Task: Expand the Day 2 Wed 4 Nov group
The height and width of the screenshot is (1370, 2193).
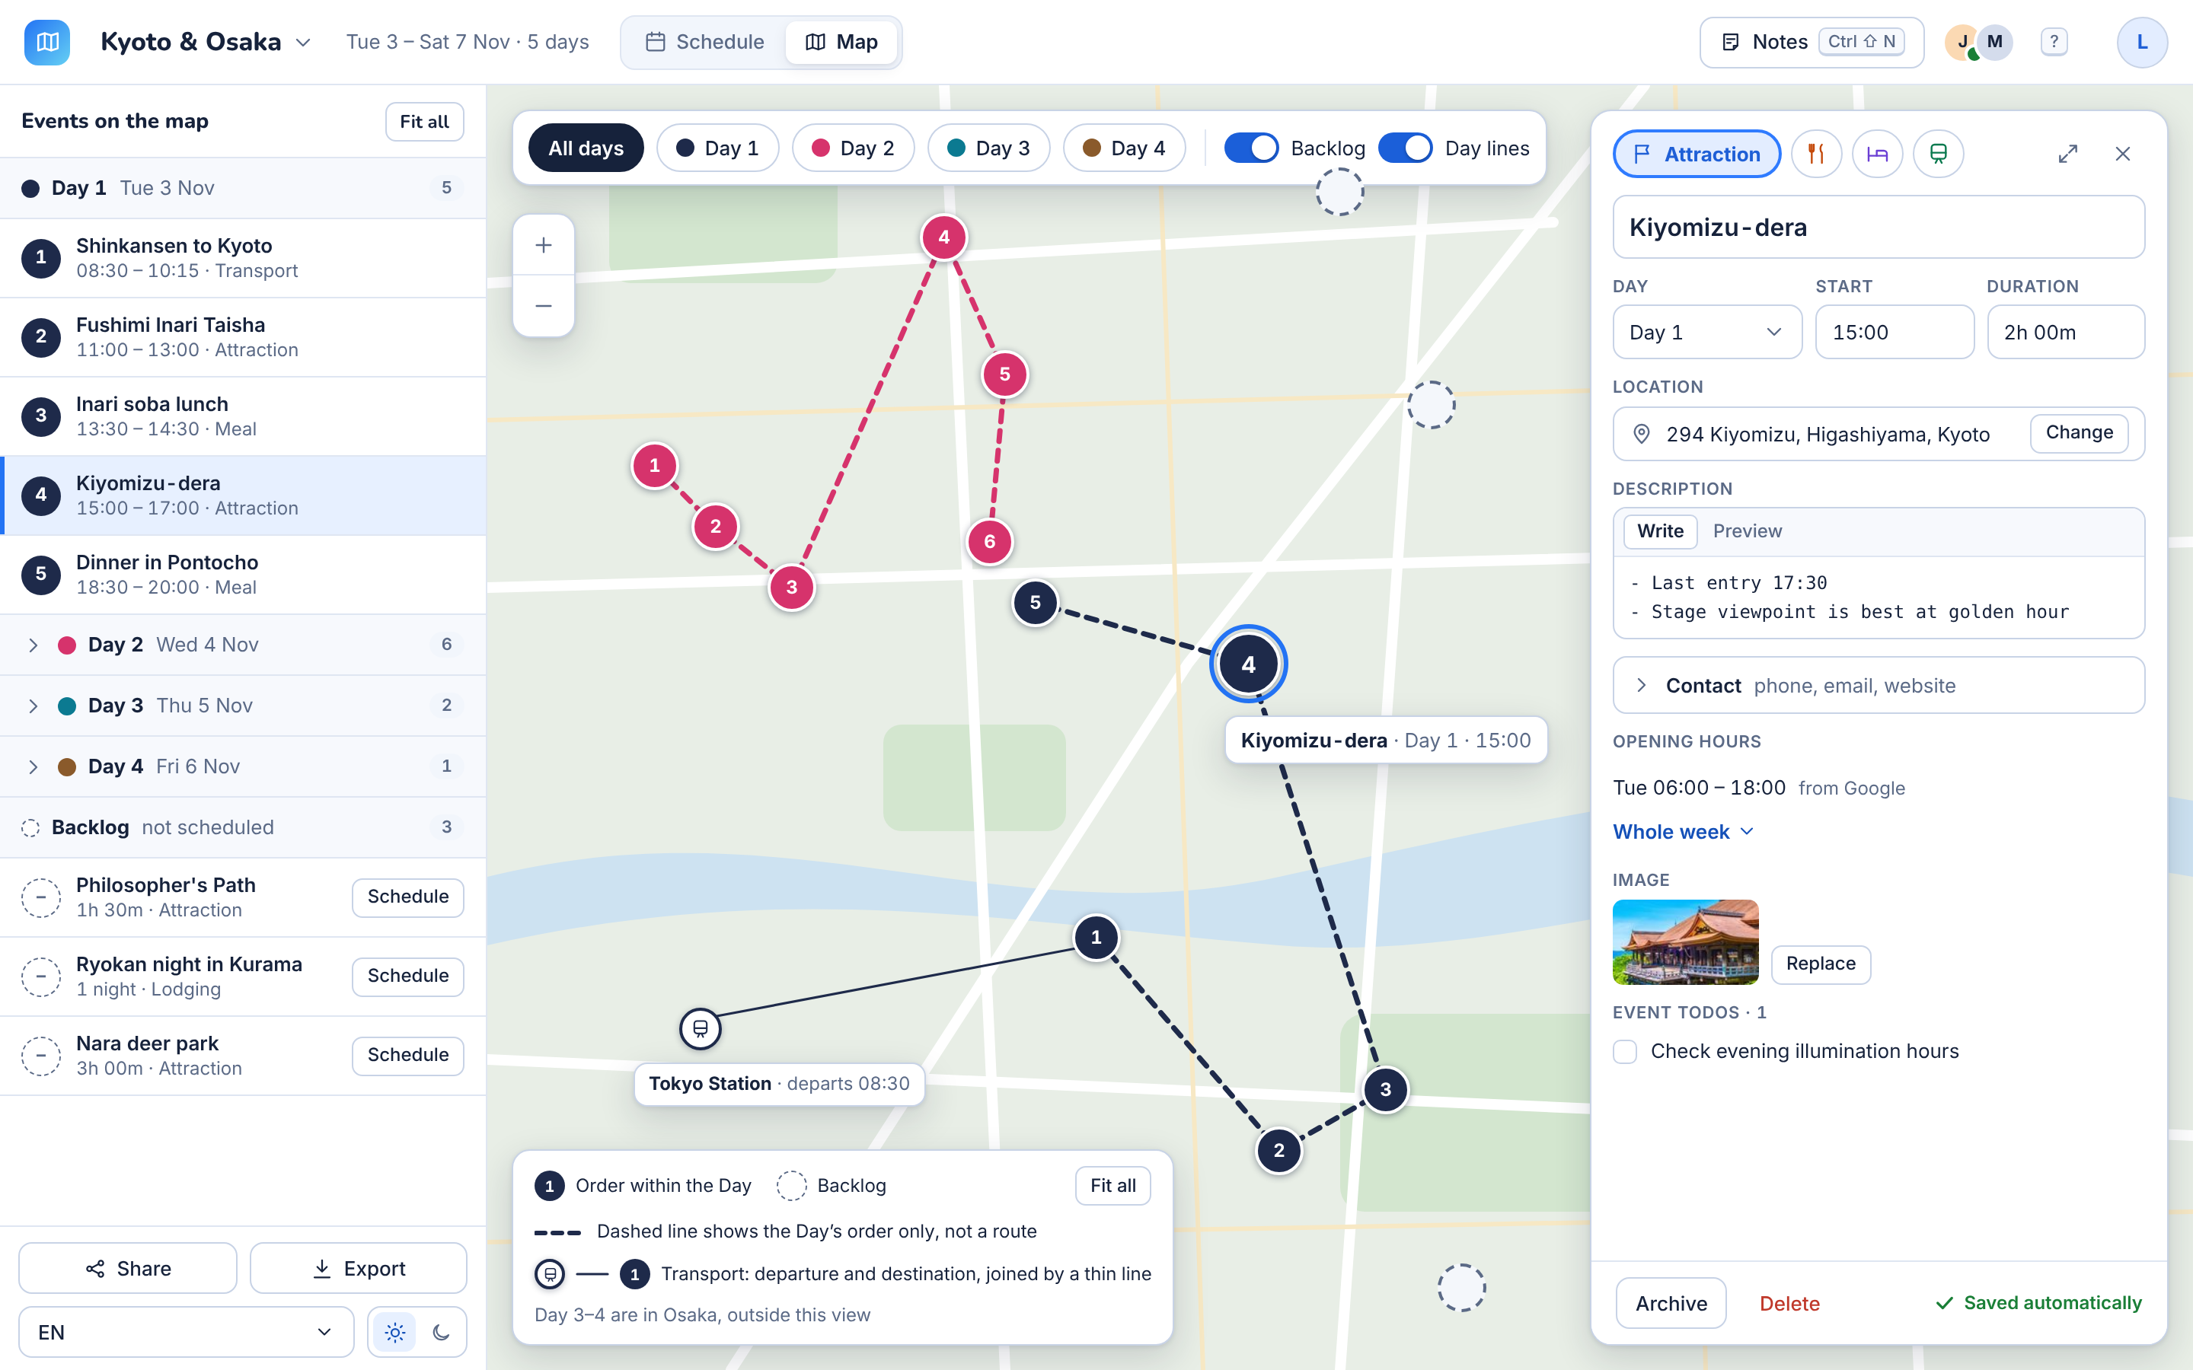Action: click(x=243, y=644)
